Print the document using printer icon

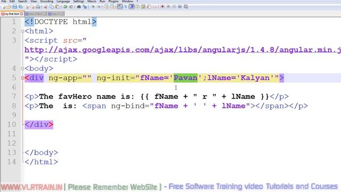pyautogui.click(x=38, y=7)
